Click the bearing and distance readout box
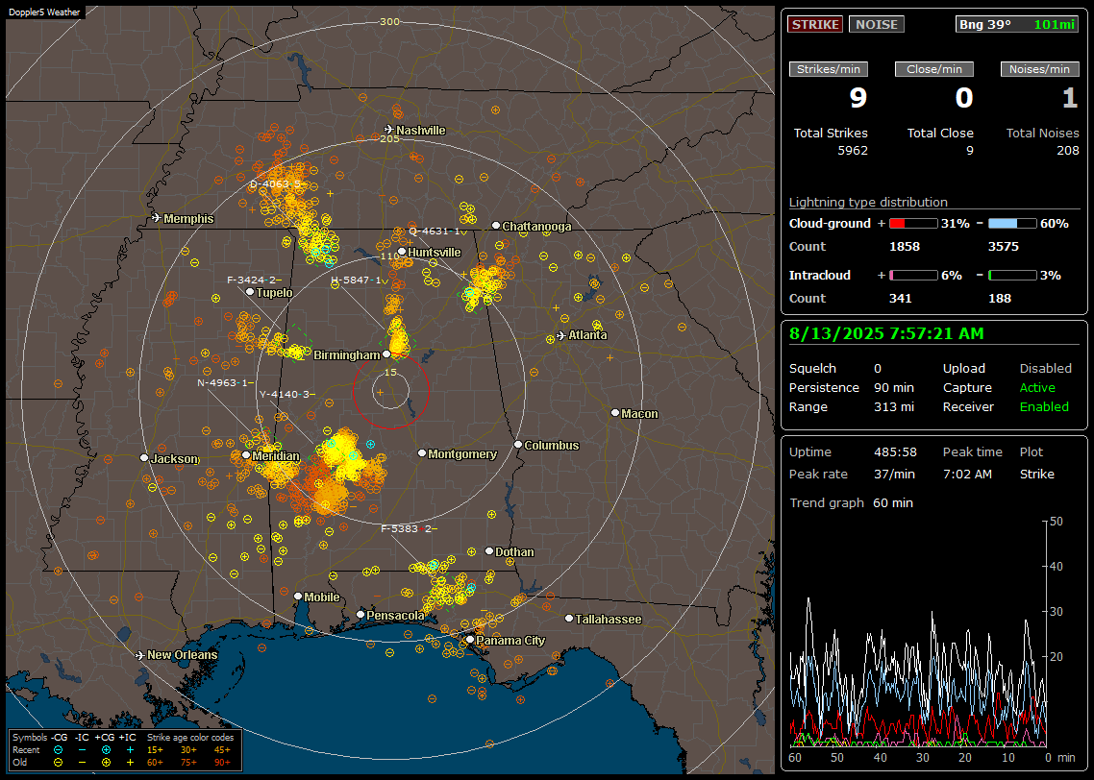This screenshot has height=780, width=1094. (1017, 24)
